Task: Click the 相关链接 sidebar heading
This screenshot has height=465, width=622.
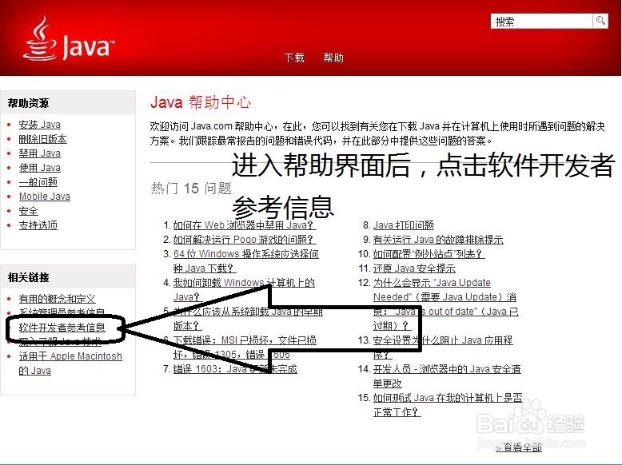Action: tap(28, 277)
